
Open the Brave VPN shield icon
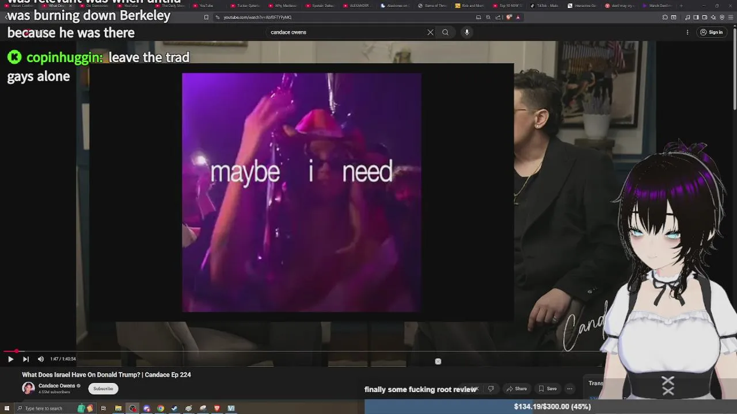[x=722, y=17]
